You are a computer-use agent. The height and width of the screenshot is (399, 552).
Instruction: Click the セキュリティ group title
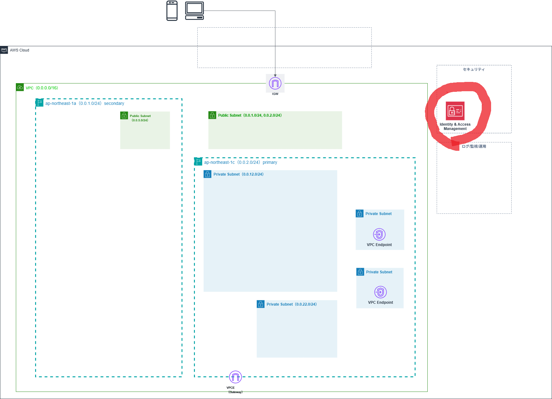(474, 69)
